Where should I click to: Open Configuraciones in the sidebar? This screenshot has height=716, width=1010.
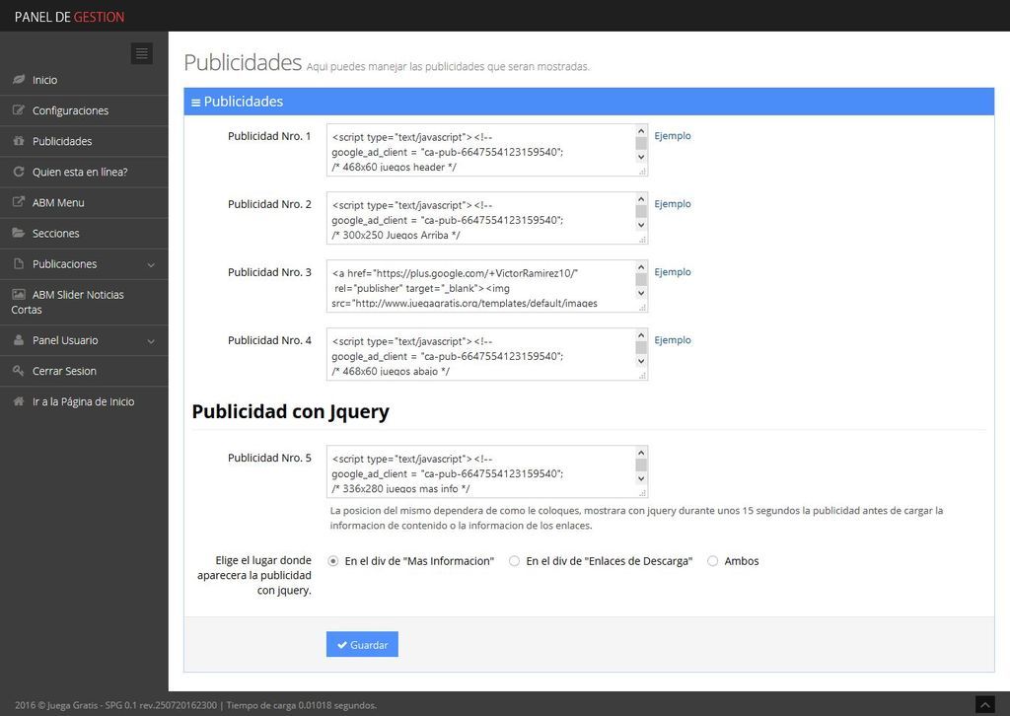[84, 110]
